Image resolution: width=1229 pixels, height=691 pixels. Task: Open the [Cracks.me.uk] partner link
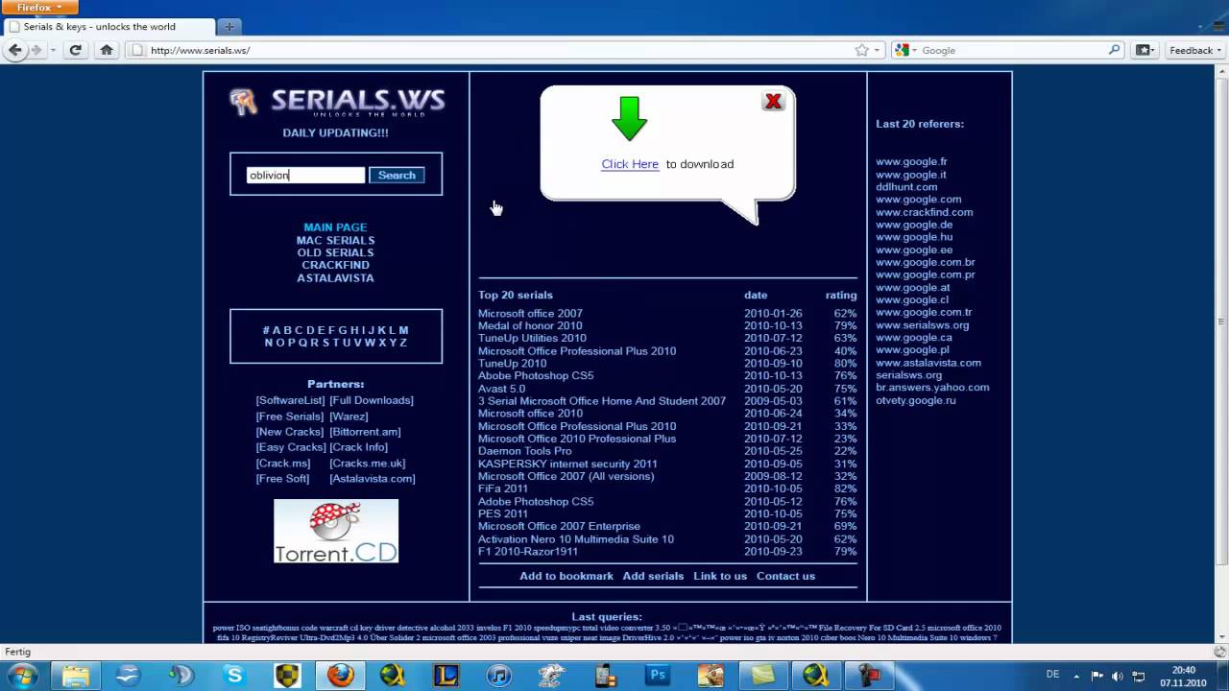(x=368, y=464)
